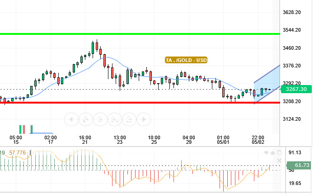Select the green resistance line

(x=140, y=34)
